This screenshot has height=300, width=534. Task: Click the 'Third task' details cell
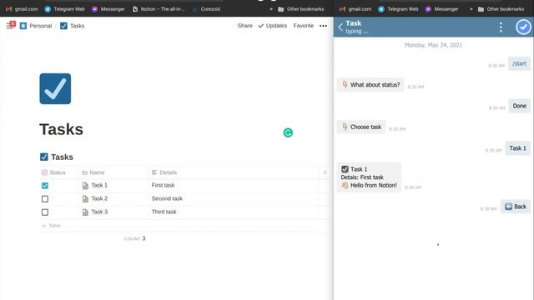click(x=164, y=212)
